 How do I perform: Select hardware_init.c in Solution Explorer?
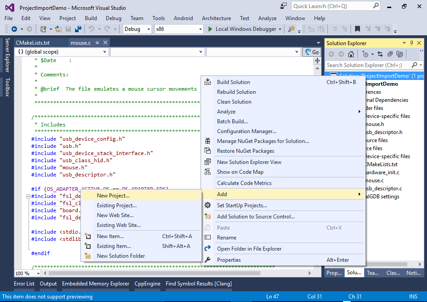click(382, 172)
